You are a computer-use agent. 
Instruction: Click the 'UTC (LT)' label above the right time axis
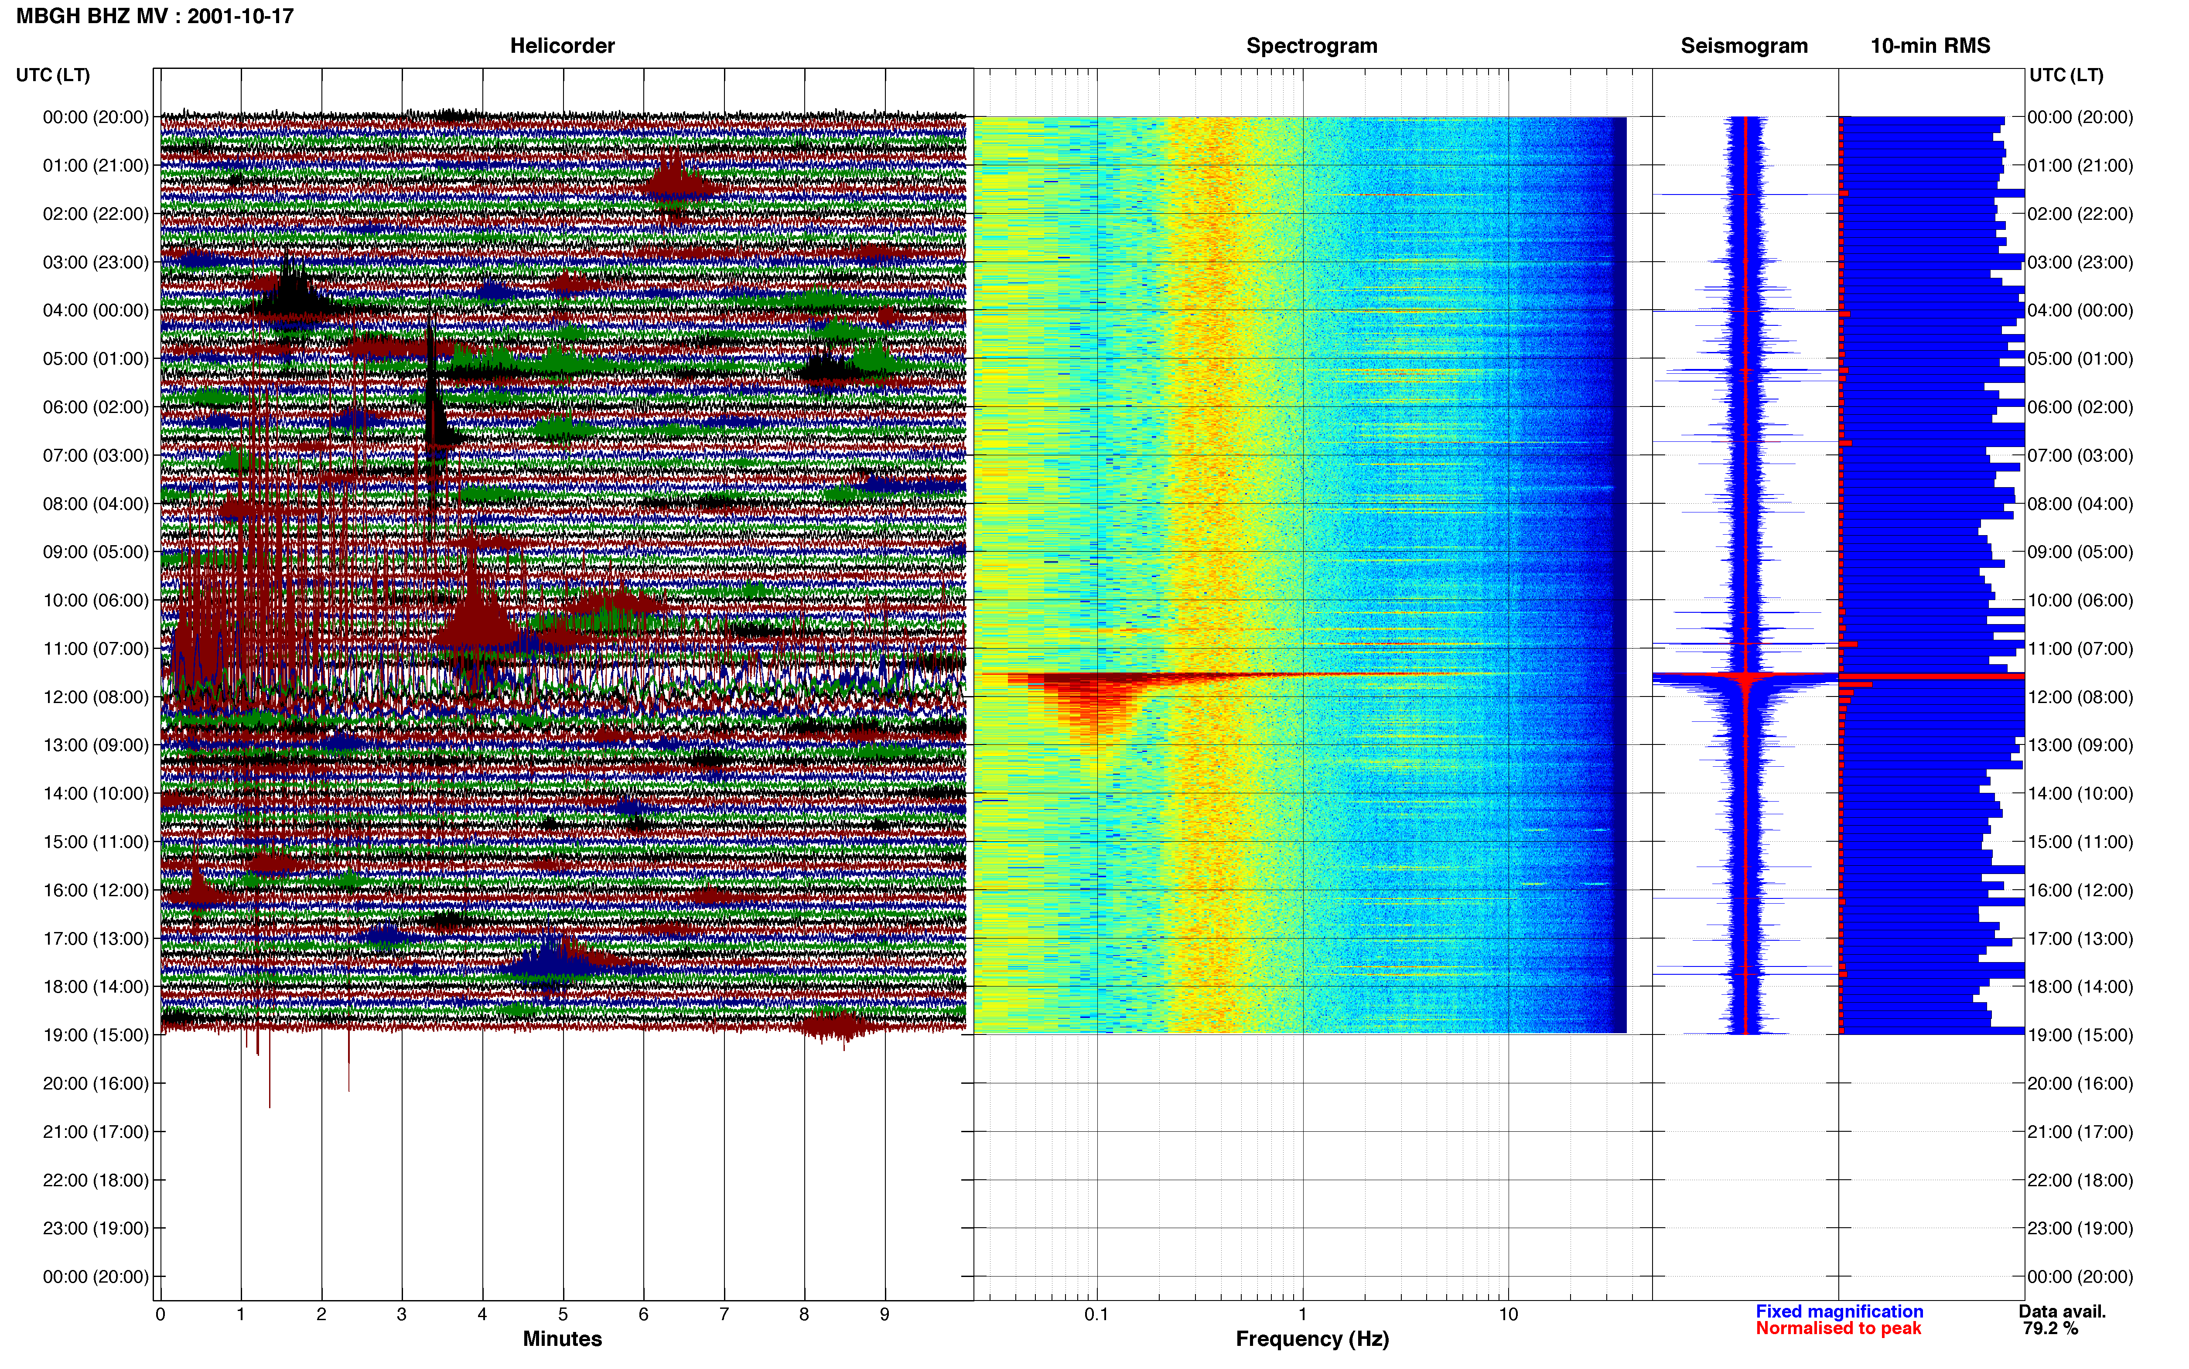pyautogui.click(x=2066, y=74)
